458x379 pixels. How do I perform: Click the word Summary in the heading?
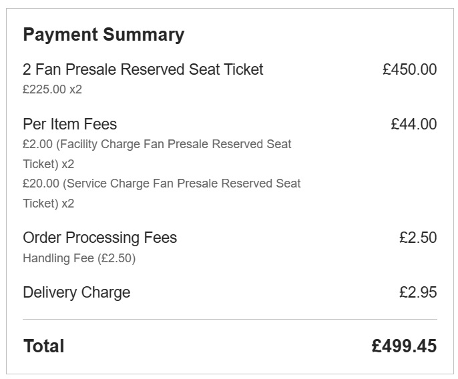coord(144,35)
